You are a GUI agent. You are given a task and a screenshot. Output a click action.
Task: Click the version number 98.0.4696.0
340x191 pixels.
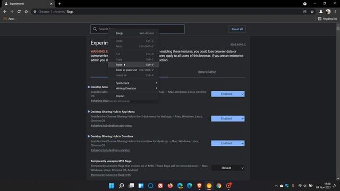click(238, 45)
